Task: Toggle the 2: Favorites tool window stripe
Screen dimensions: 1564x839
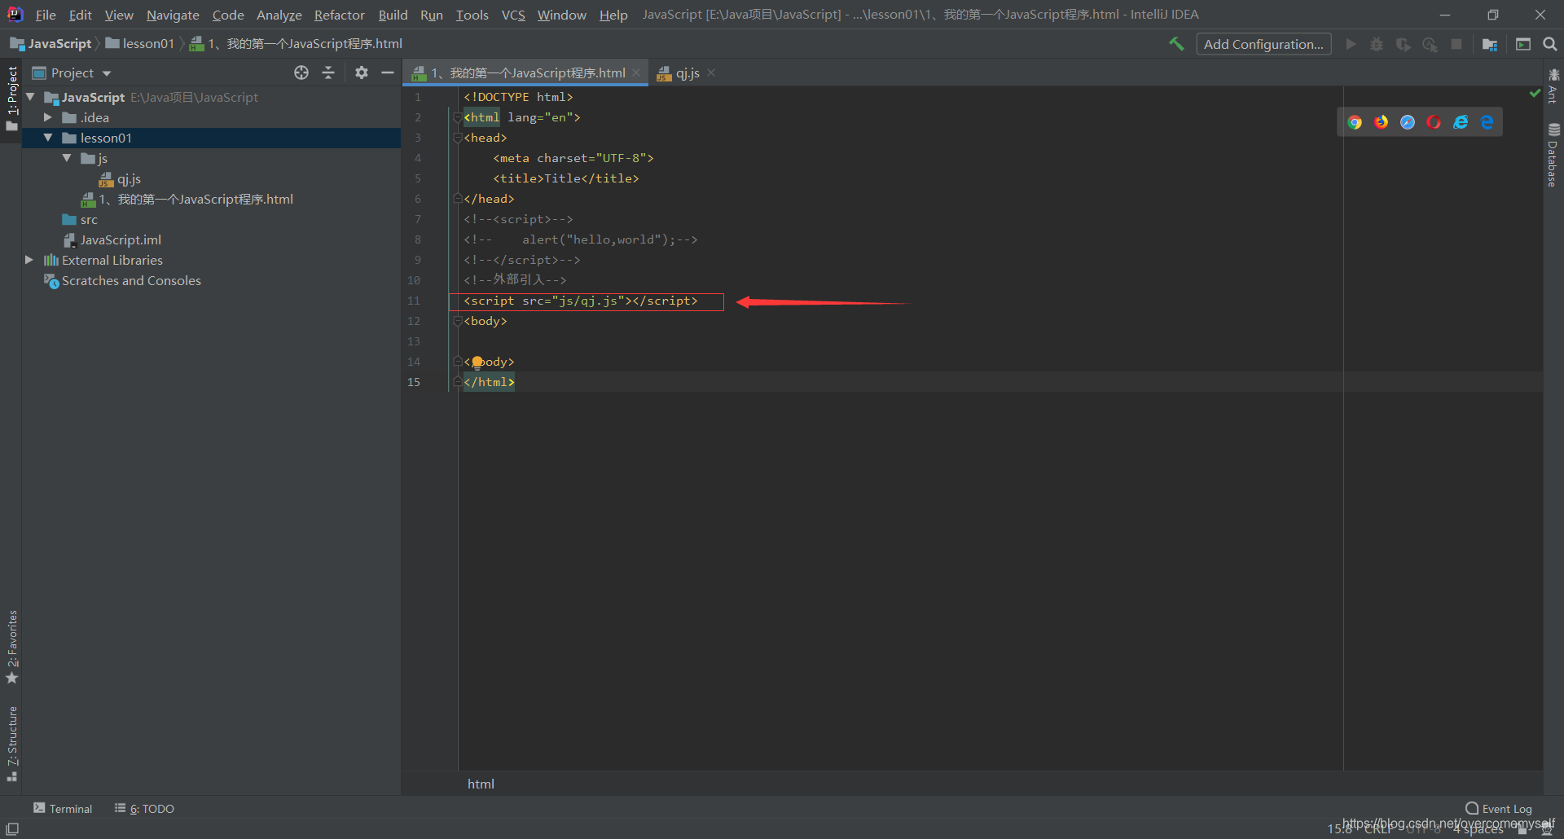Action: (11, 648)
